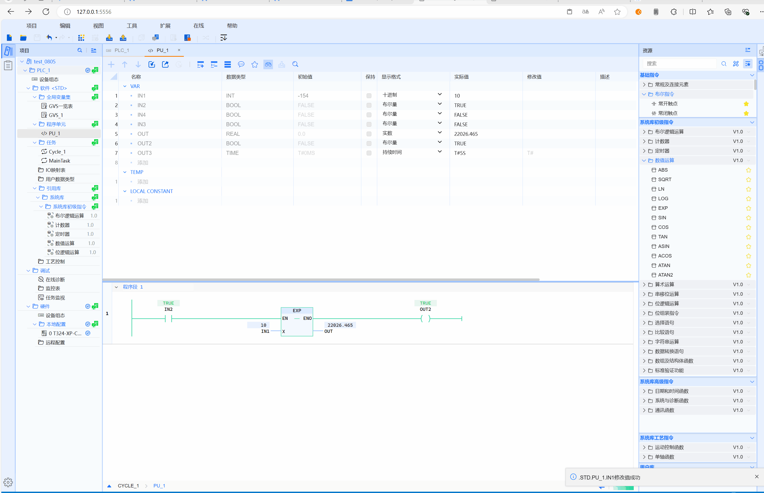Click the search magnifier in variable toolbar
Screen dimensions: 764x493
(295, 64)
